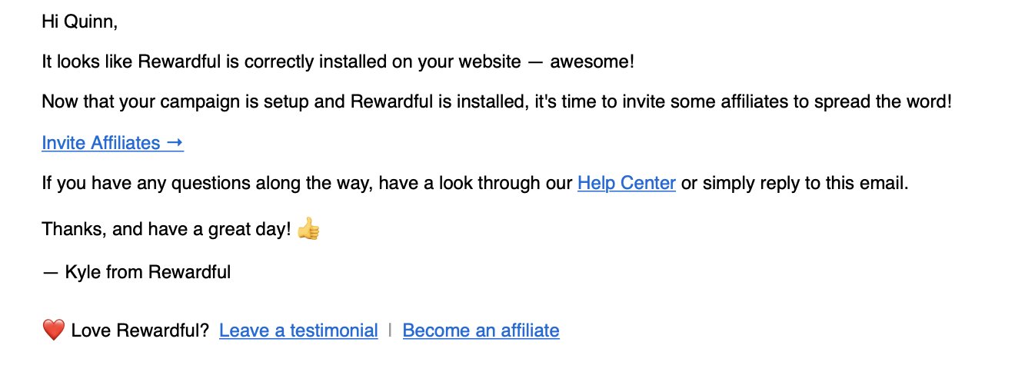The height and width of the screenshot is (372, 1015).
Task: Follow the Leave a testimonial link
Action: 298,330
